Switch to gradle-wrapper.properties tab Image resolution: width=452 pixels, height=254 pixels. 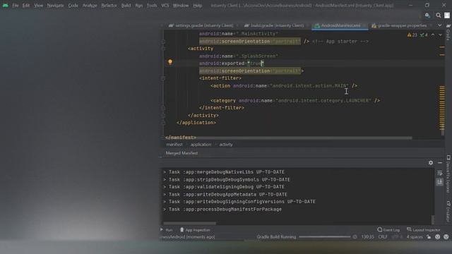(x=400, y=25)
